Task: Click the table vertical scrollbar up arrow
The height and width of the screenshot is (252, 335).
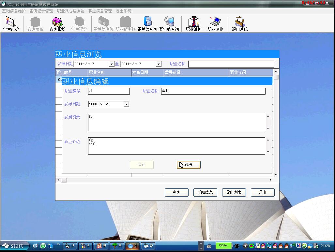Action: coord(276,71)
